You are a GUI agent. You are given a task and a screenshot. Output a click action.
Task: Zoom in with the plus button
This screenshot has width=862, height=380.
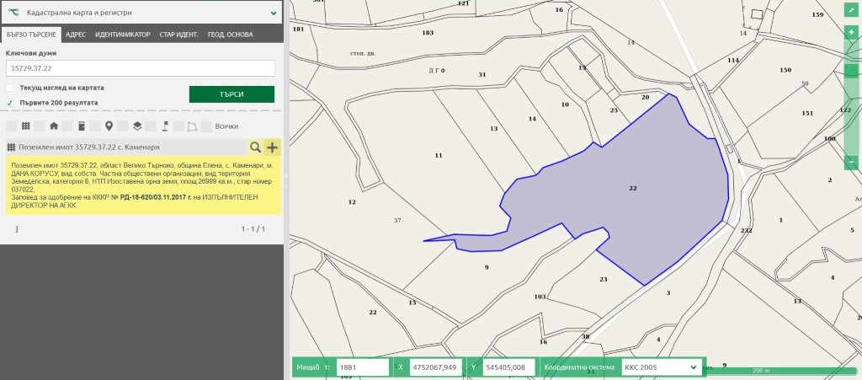[x=851, y=31]
